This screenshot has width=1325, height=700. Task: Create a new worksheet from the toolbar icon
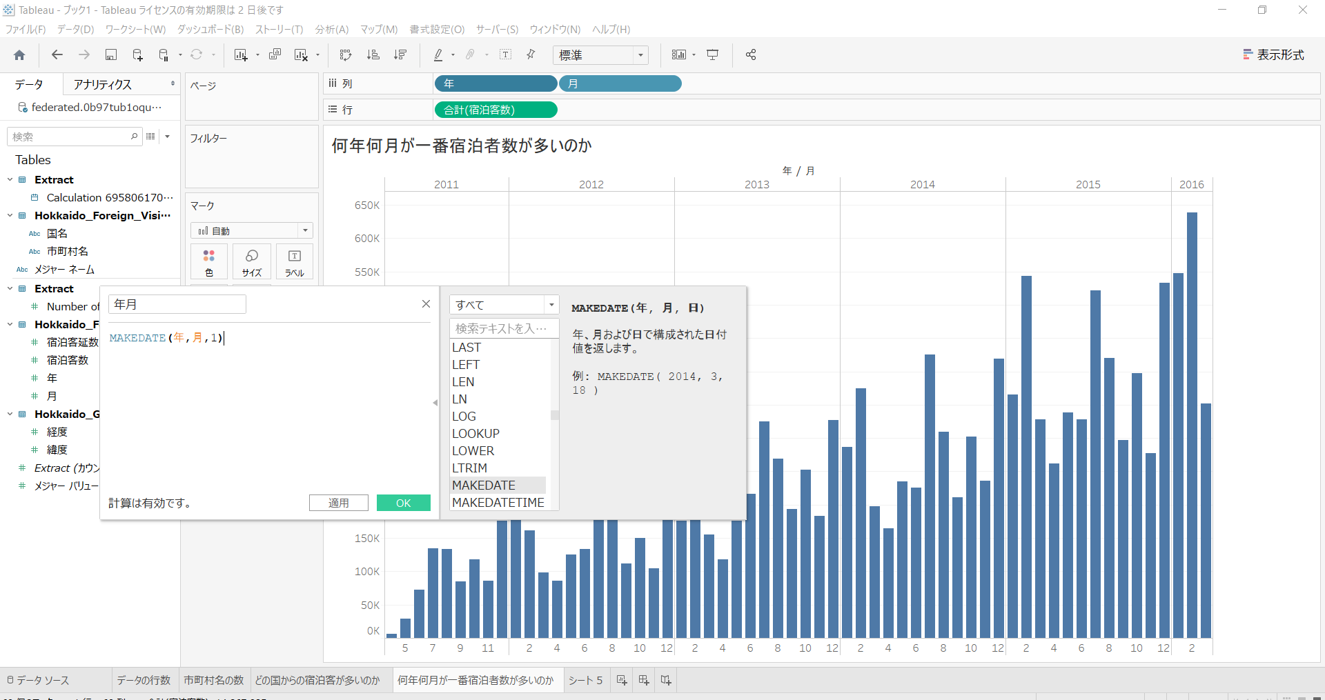[240, 55]
